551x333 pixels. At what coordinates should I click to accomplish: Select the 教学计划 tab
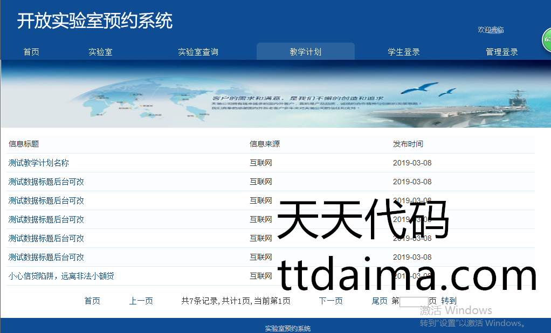click(305, 52)
